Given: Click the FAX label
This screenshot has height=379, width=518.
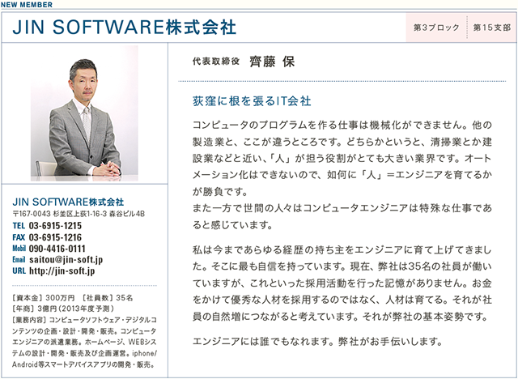Looking at the screenshot, I should (19, 237).
